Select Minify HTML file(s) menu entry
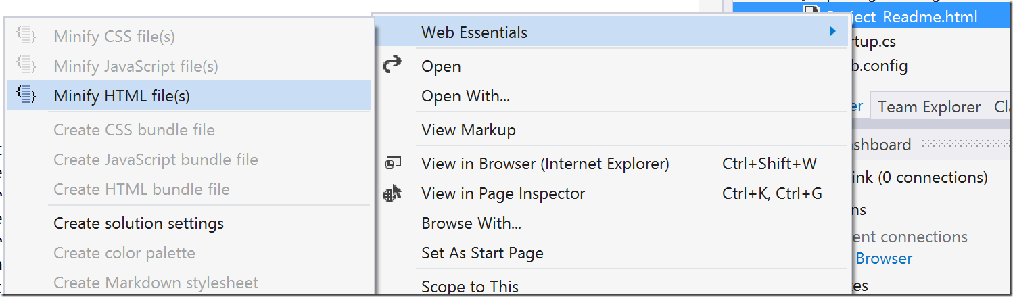Screen dimensions: 1013x297 [122, 96]
